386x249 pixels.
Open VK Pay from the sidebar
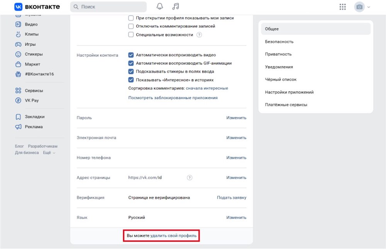(30, 100)
